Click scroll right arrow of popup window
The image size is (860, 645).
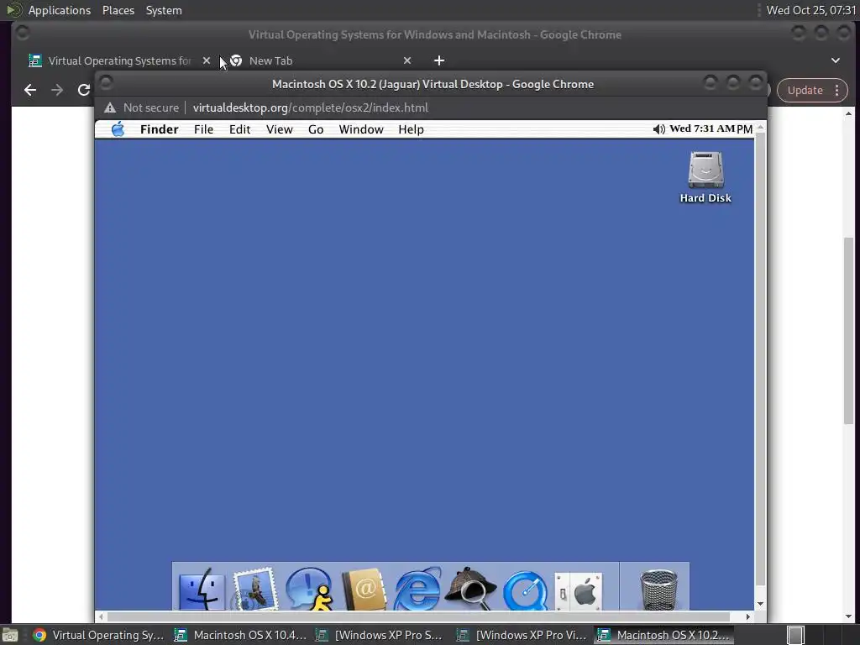pos(748,616)
